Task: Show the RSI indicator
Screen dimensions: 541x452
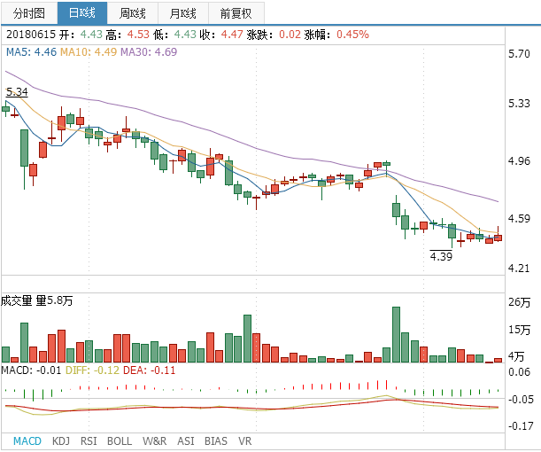Action: [89, 441]
